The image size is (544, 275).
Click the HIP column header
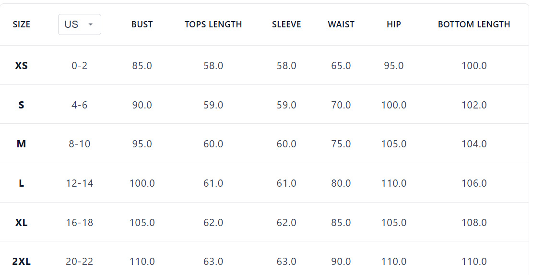(393, 24)
